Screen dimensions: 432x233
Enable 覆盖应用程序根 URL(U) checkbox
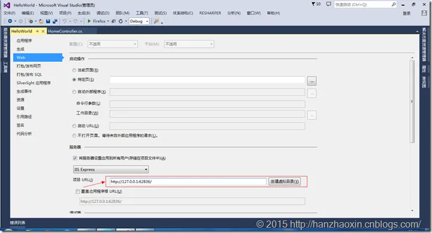click(78, 191)
